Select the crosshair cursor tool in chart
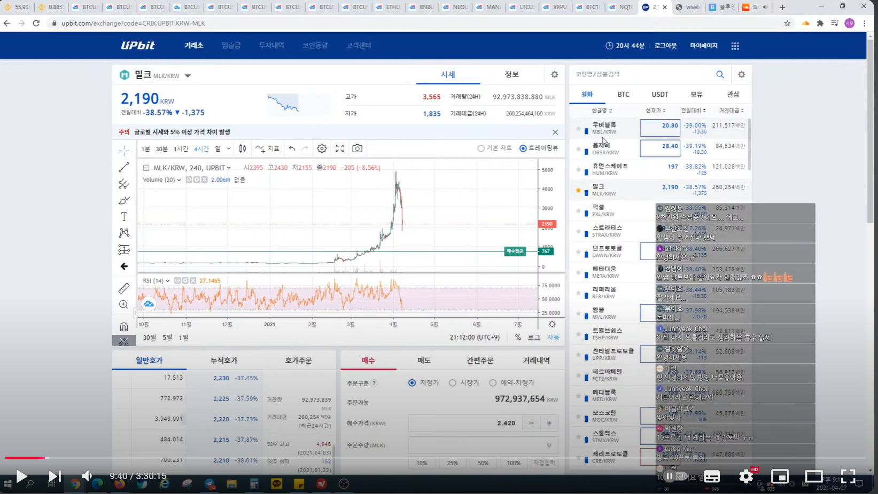The image size is (878, 494). click(x=123, y=151)
